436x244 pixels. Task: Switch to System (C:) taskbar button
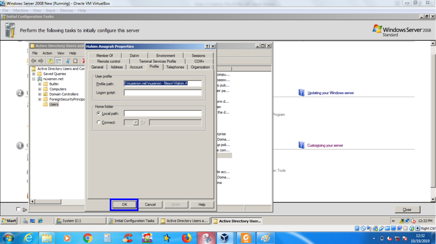pyautogui.click(x=80, y=221)
